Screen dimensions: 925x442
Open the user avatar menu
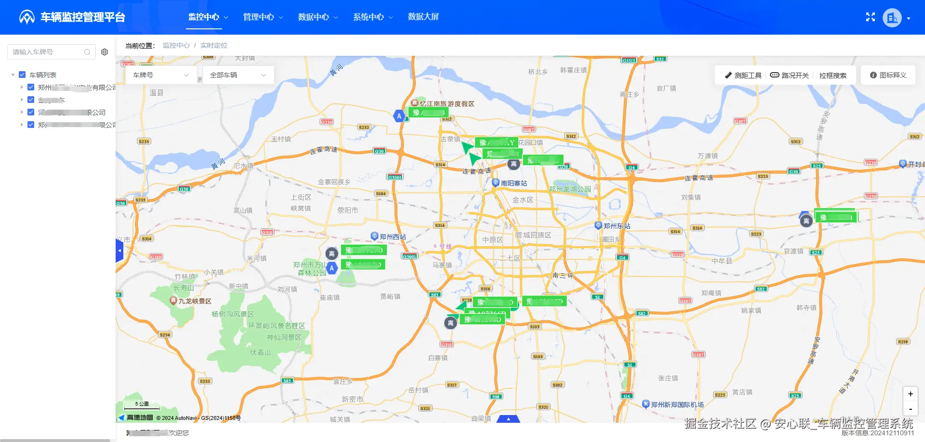[x=892, y=18]
